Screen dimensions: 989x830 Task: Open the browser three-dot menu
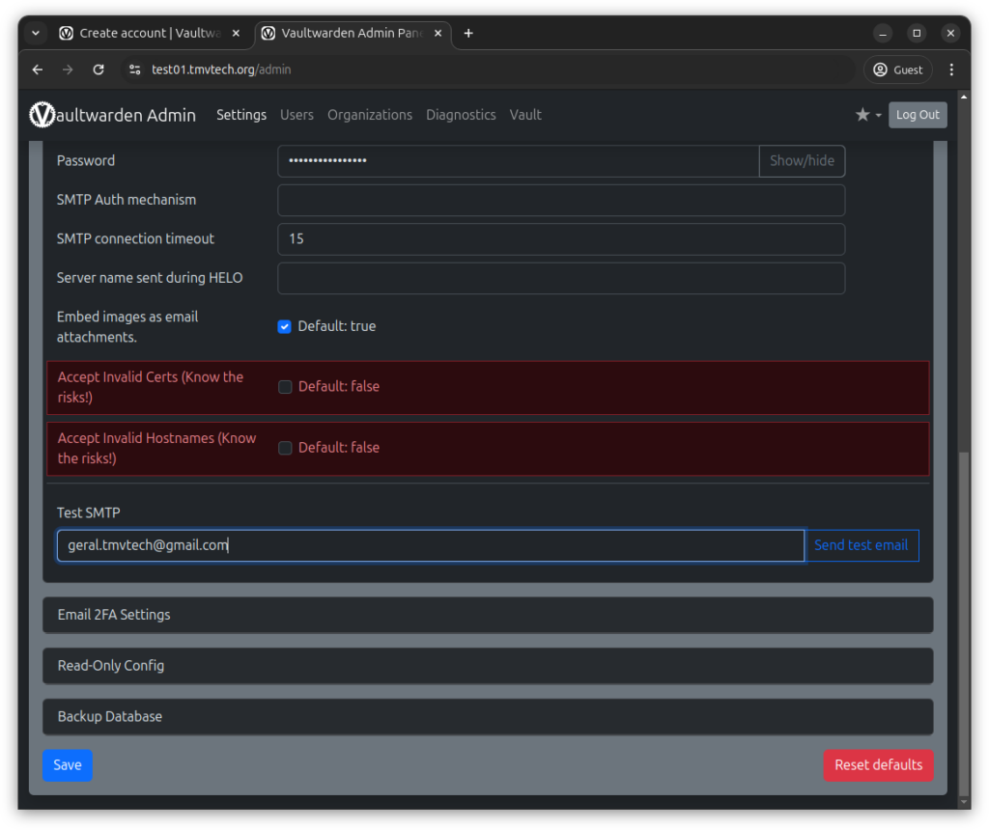pyautogui.click(x=951, y=69)
